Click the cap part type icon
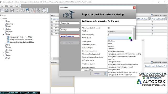 pyautogui.click(x=6, y=21)
